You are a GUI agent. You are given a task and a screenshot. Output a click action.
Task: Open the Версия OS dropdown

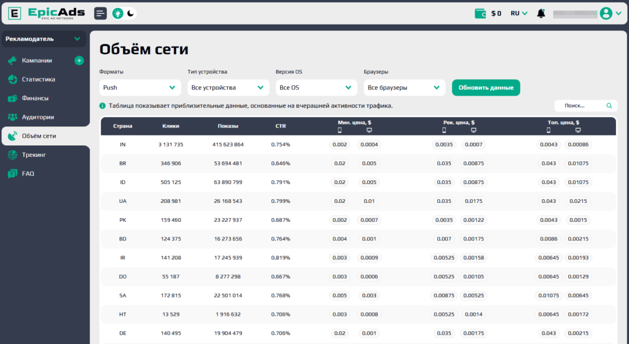point(316,87)
